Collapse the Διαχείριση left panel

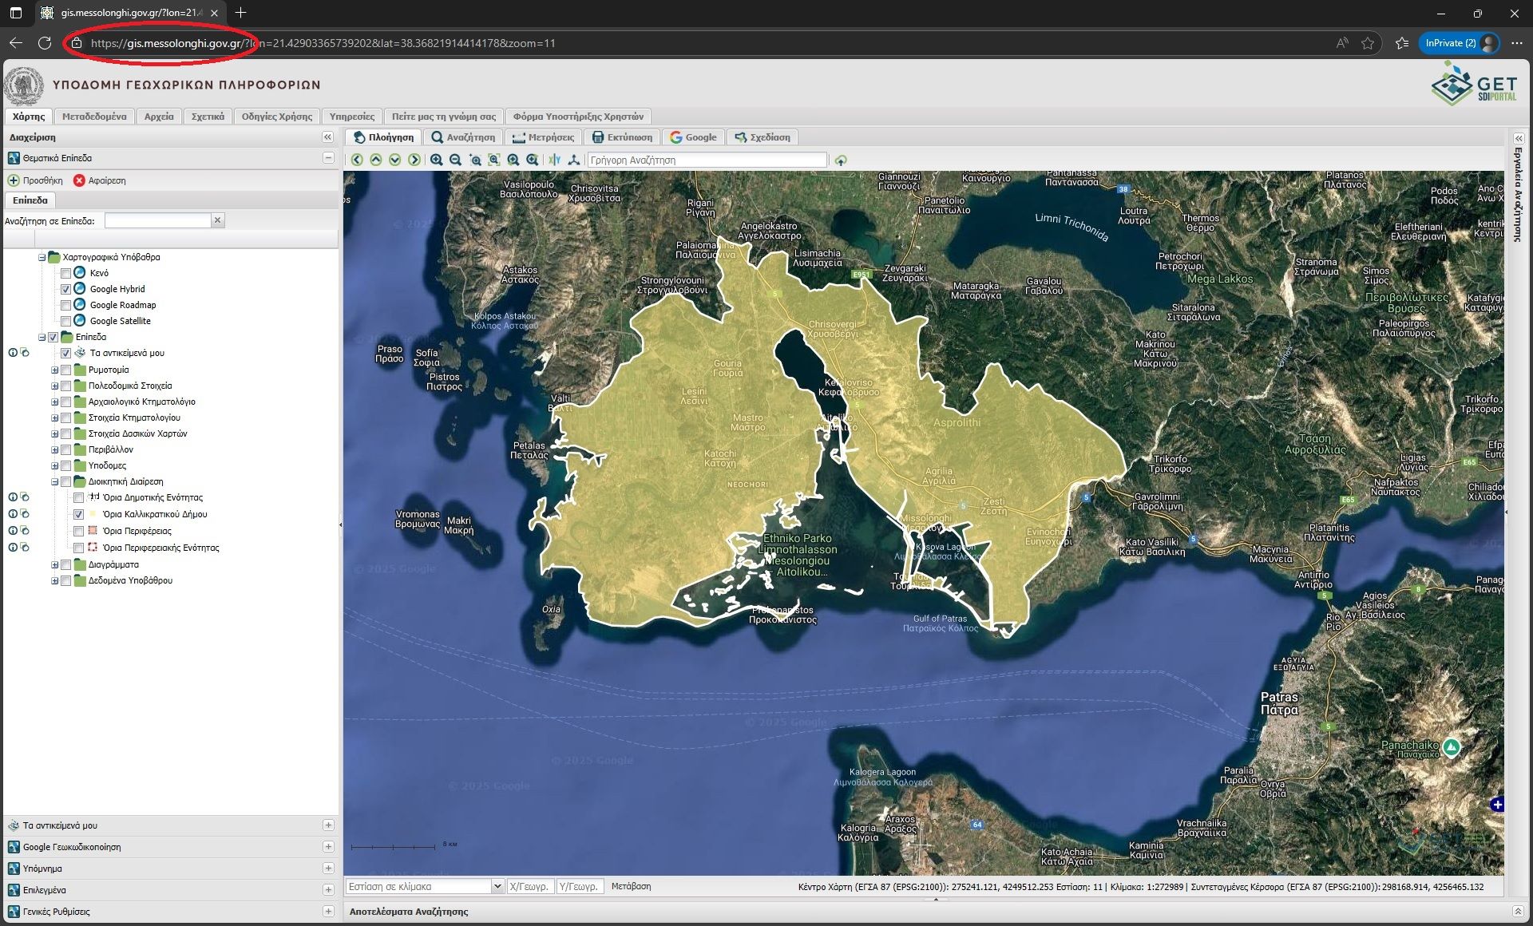(x=327, y=137)
